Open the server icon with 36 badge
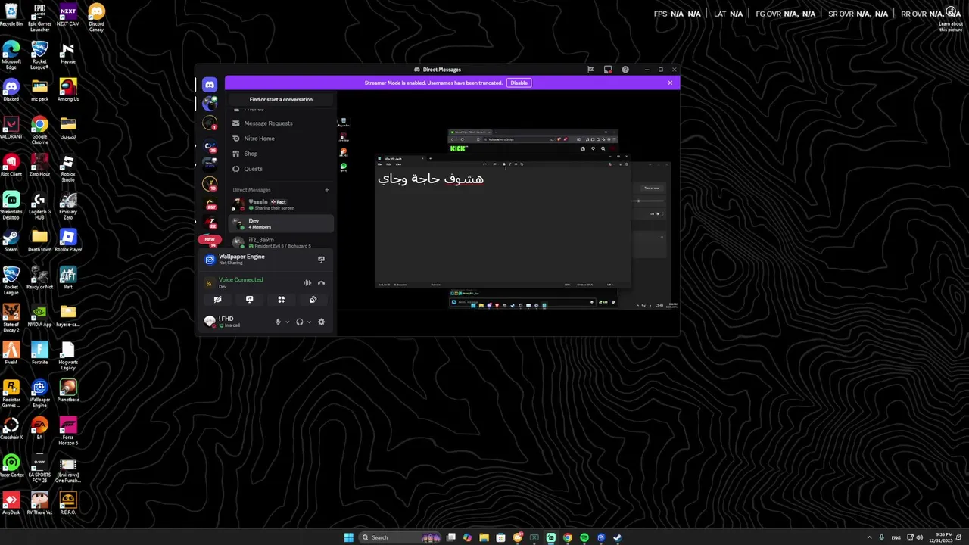This screenshot has width=969, height=545. point(210,145)
